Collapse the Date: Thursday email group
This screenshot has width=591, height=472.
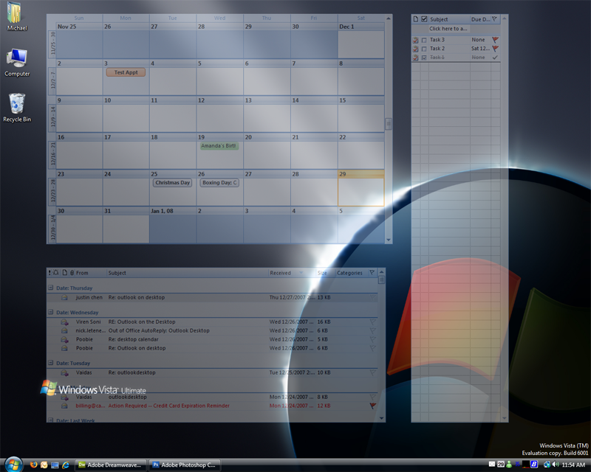(50, 288)
